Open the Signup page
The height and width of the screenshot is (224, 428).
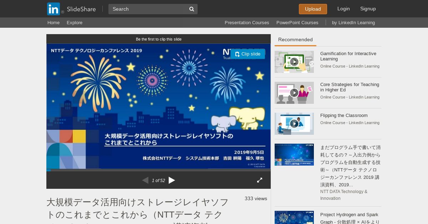pyautogui.click(x=368, y=9)
